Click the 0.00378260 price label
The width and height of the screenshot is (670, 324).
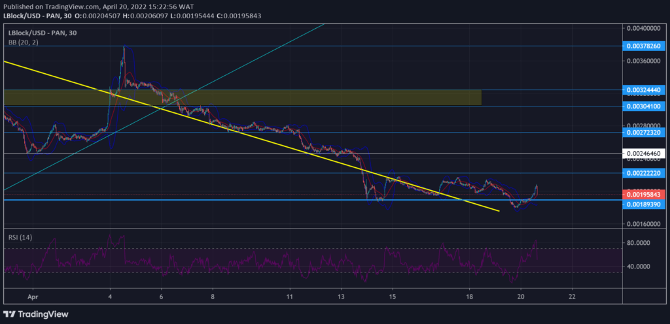point(644,46)
